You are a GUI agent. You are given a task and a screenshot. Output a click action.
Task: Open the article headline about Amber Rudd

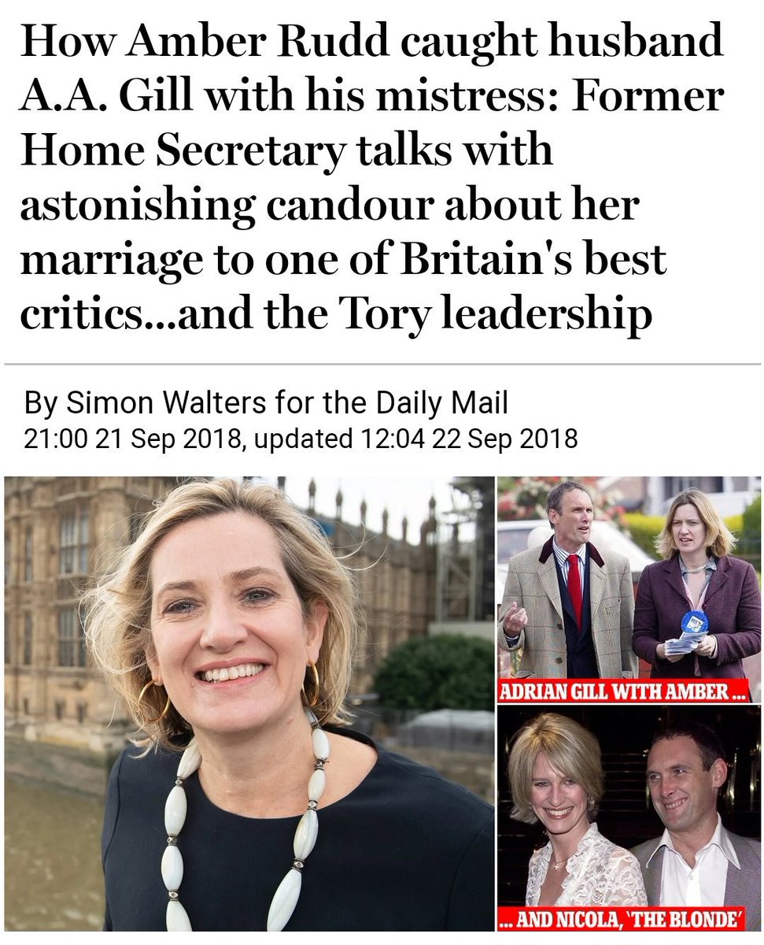click(x=371, y=178)
